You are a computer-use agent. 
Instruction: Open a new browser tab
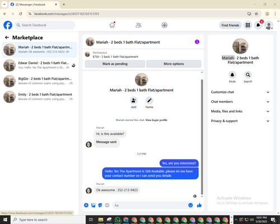[64, 4]
